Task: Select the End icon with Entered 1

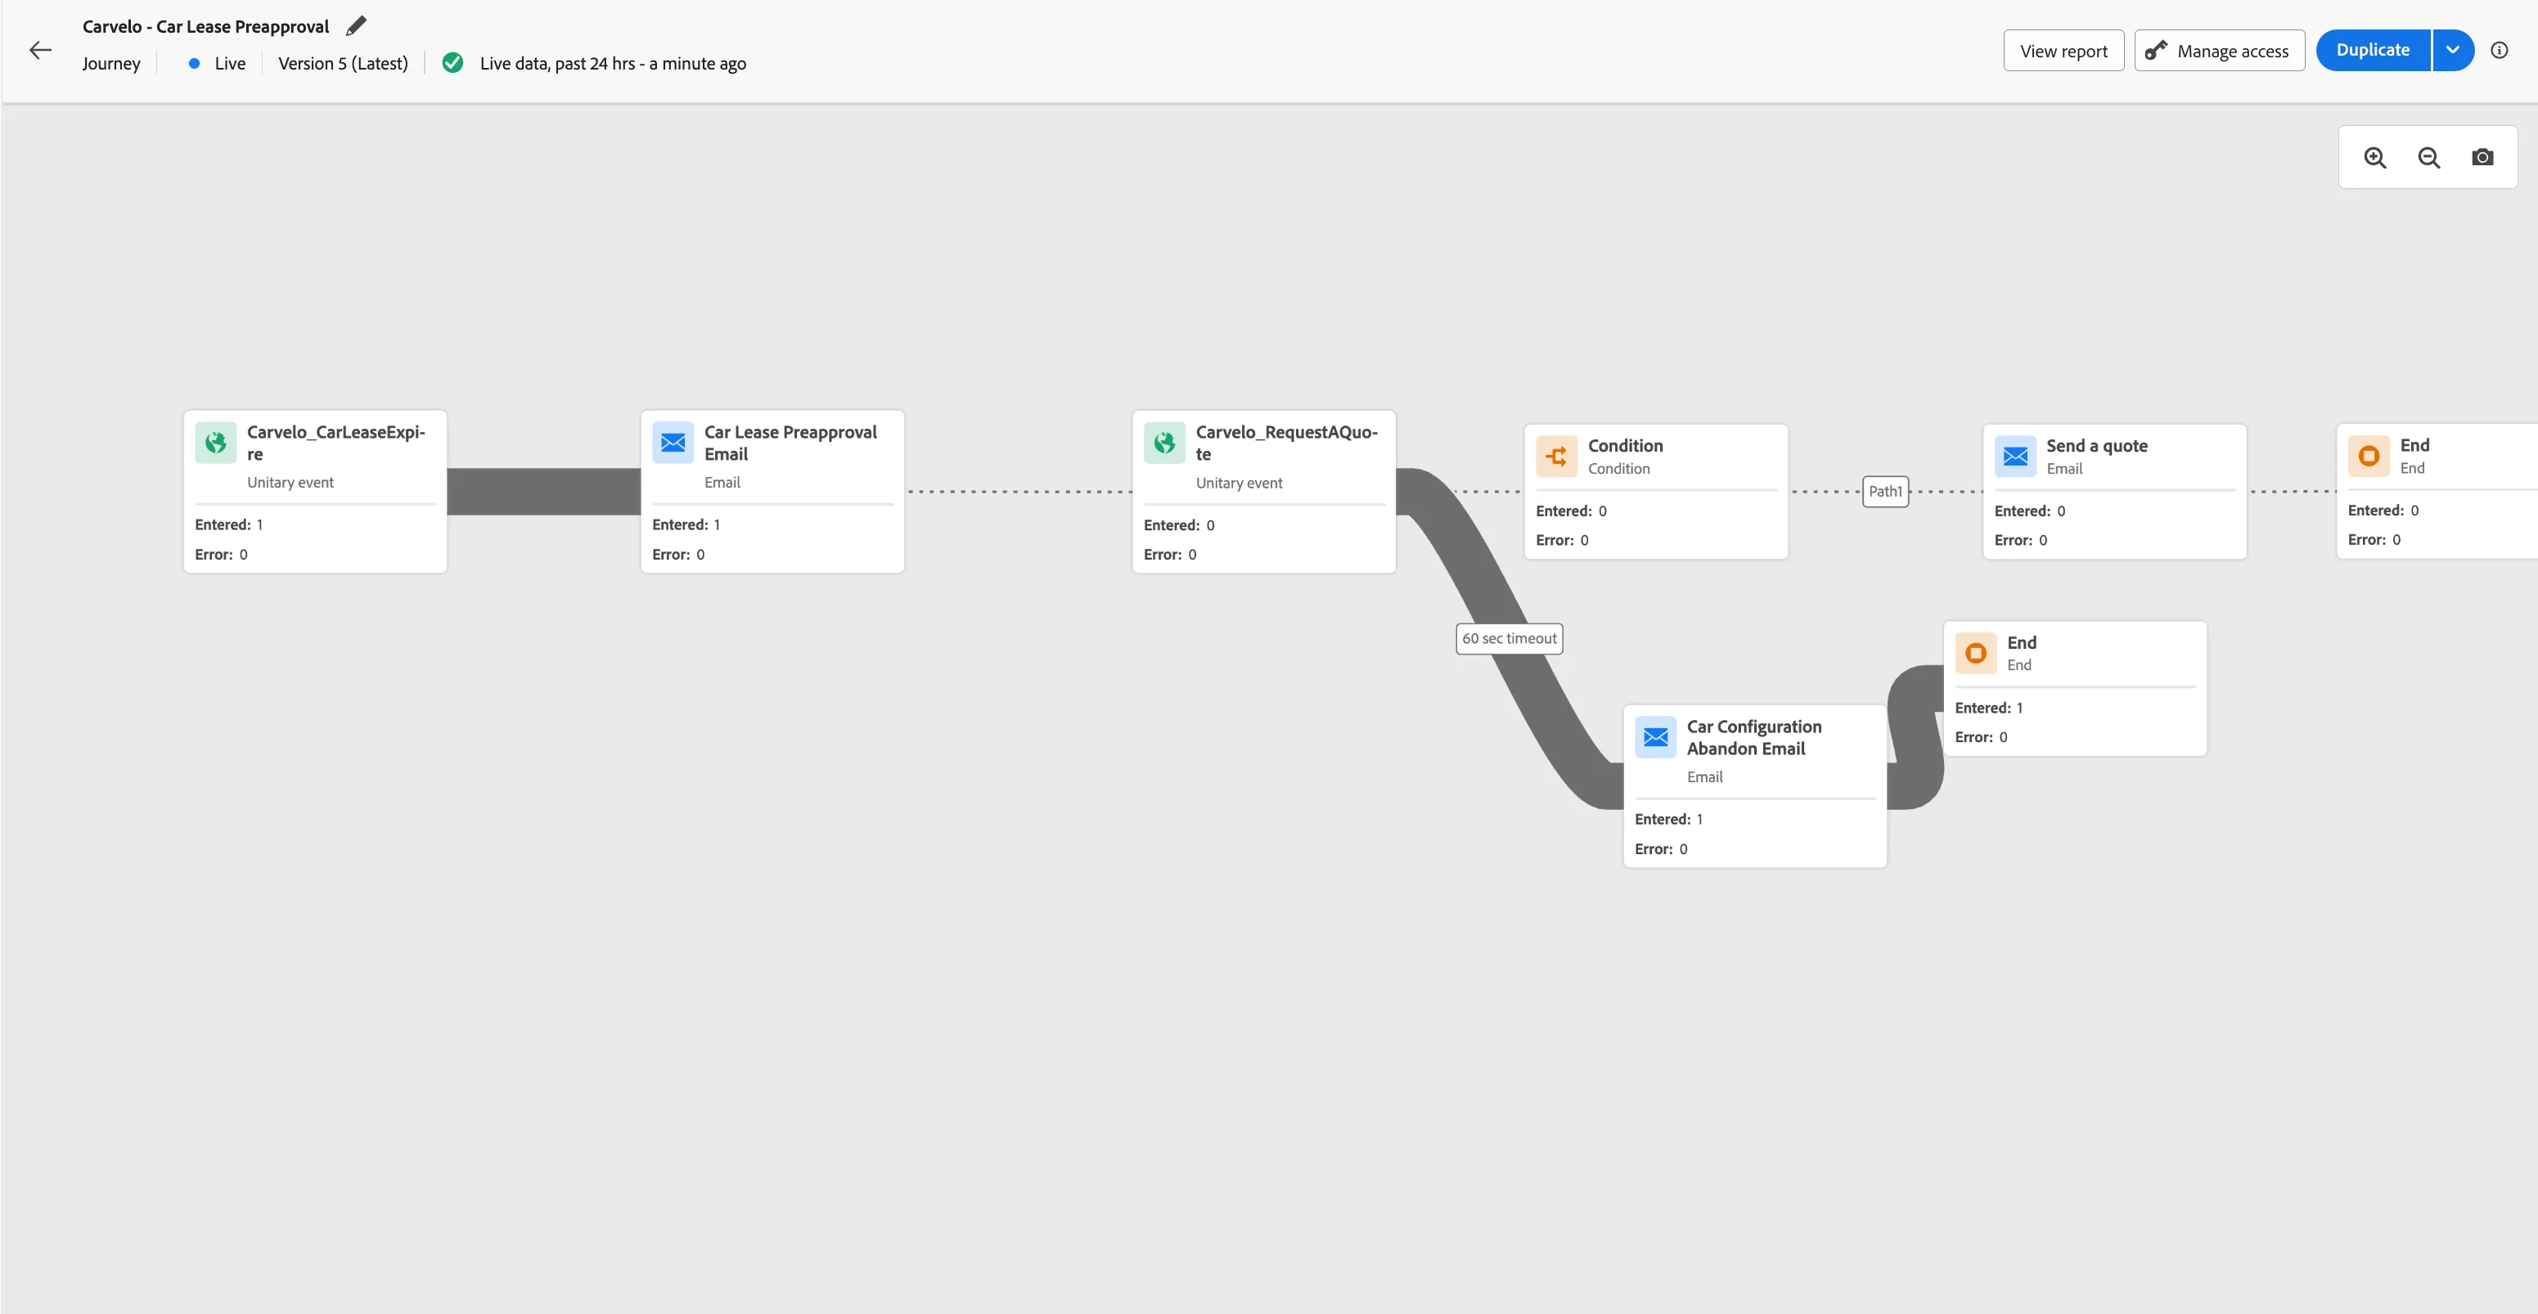Action: (x=1975, y=653)
